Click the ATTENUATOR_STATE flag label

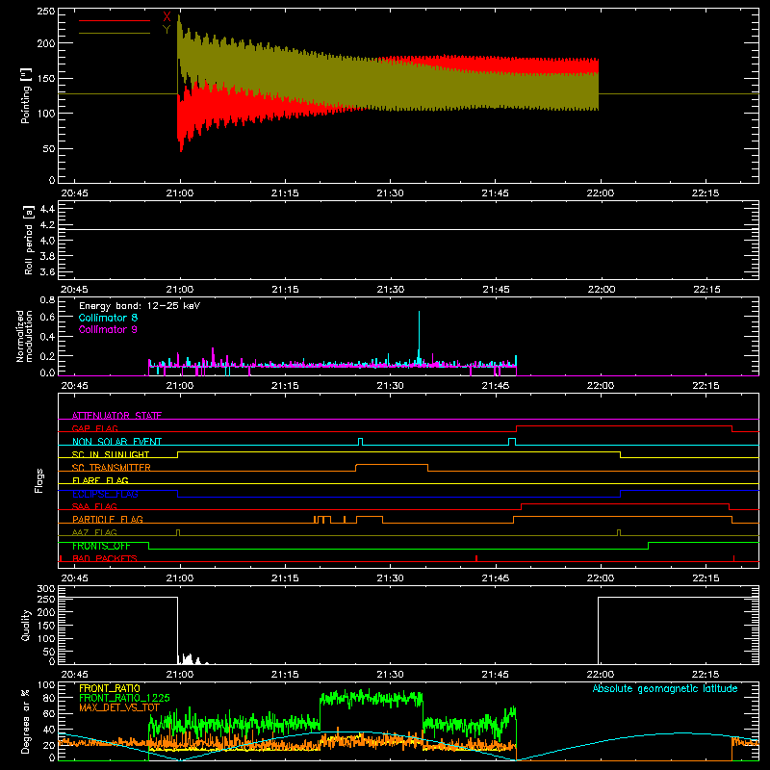click(116, 416)
